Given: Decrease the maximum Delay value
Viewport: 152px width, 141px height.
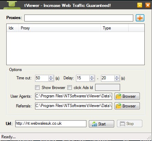Looking at the screenshot, I should point(117,80).
